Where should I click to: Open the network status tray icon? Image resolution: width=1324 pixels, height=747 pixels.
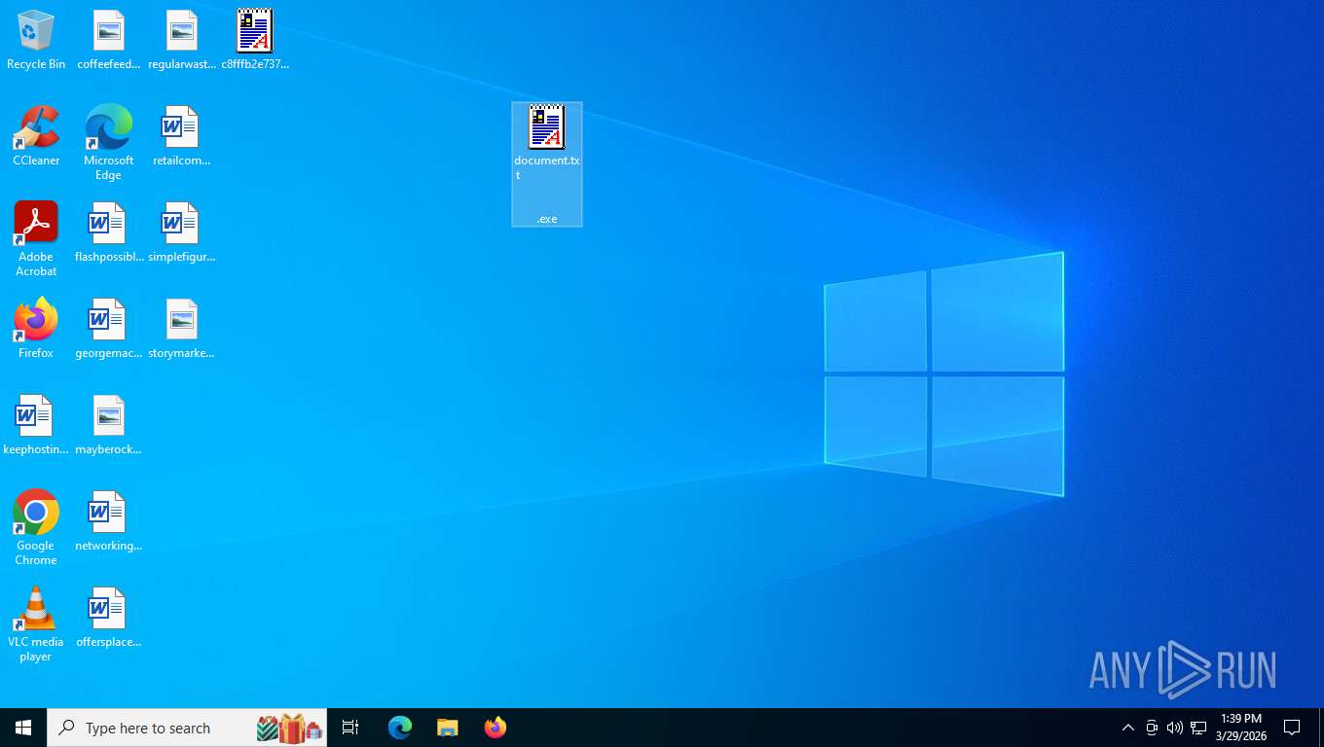point(1198,728)
